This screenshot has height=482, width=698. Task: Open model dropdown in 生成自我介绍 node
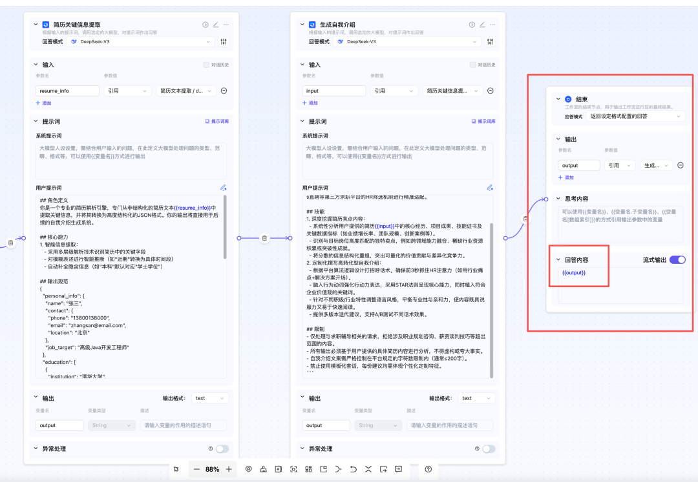pyautogui.click(x=407, y=42)
